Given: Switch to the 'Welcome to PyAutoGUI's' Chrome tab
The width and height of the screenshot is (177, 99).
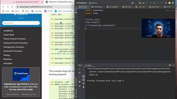Looking at the screenshot, I should [60, 2].
